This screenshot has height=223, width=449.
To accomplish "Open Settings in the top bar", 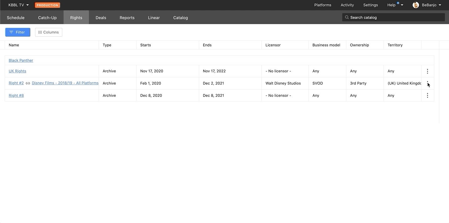I will click(x=370, y=5).
